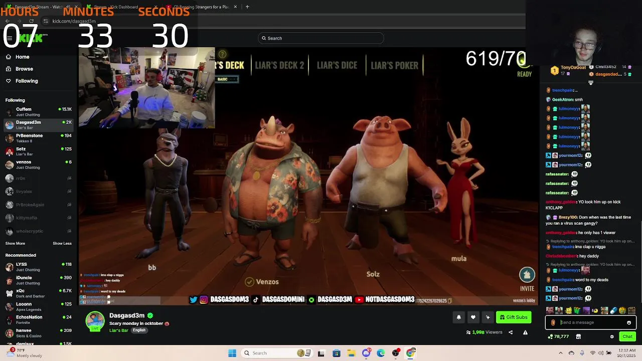The width and height of the screenshot is (642, 361).
Task: Click the Gift Subs button
Action: [514, 317]
